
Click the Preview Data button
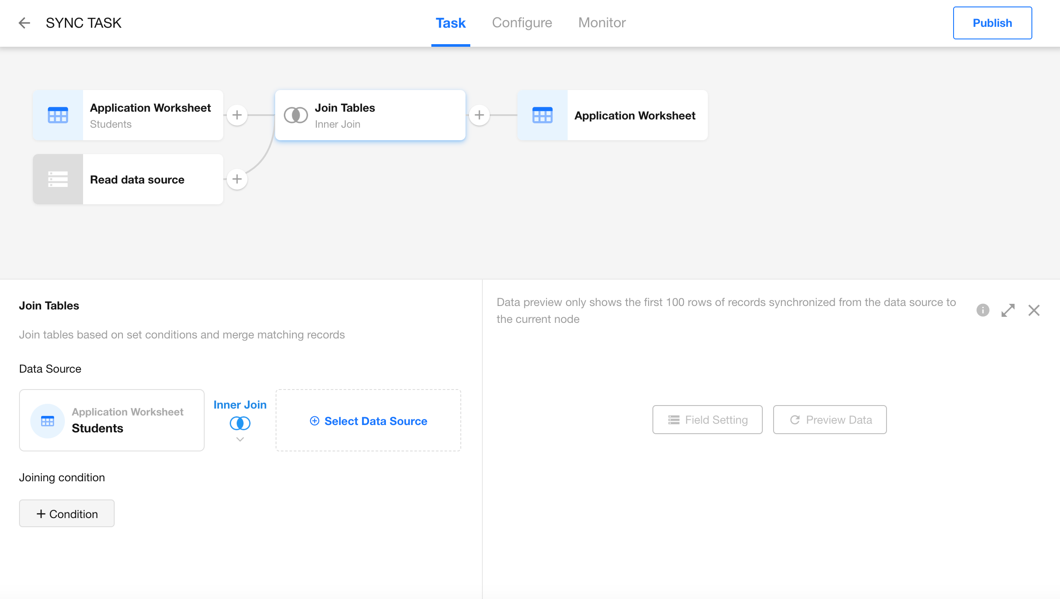[830, 420]
